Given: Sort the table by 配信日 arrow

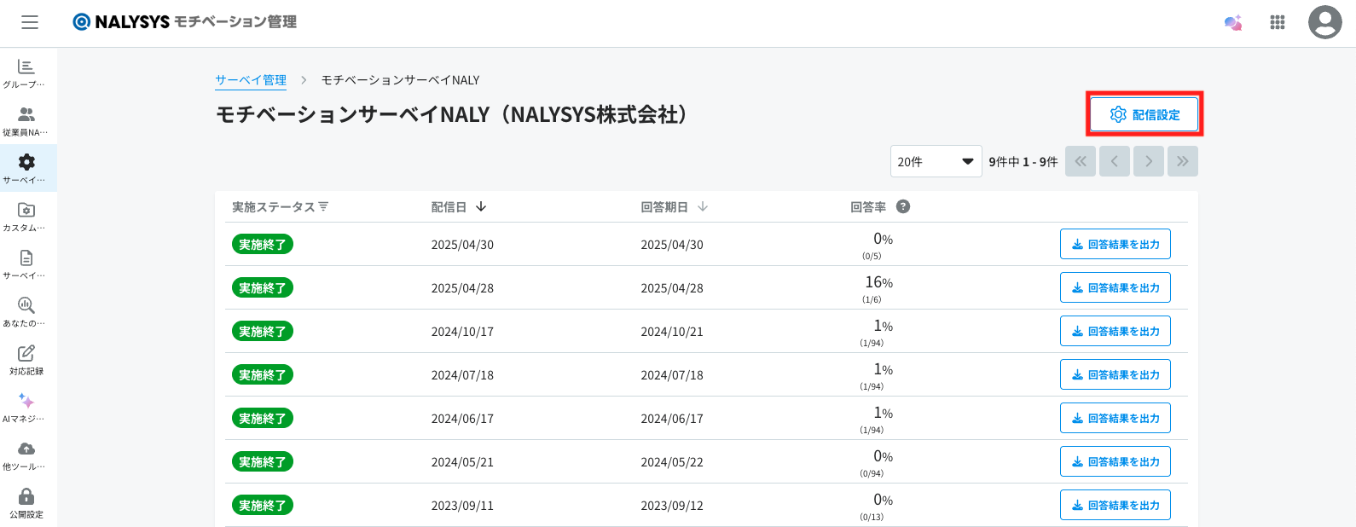Looking at the screenshot, I should tap(481, 206).
